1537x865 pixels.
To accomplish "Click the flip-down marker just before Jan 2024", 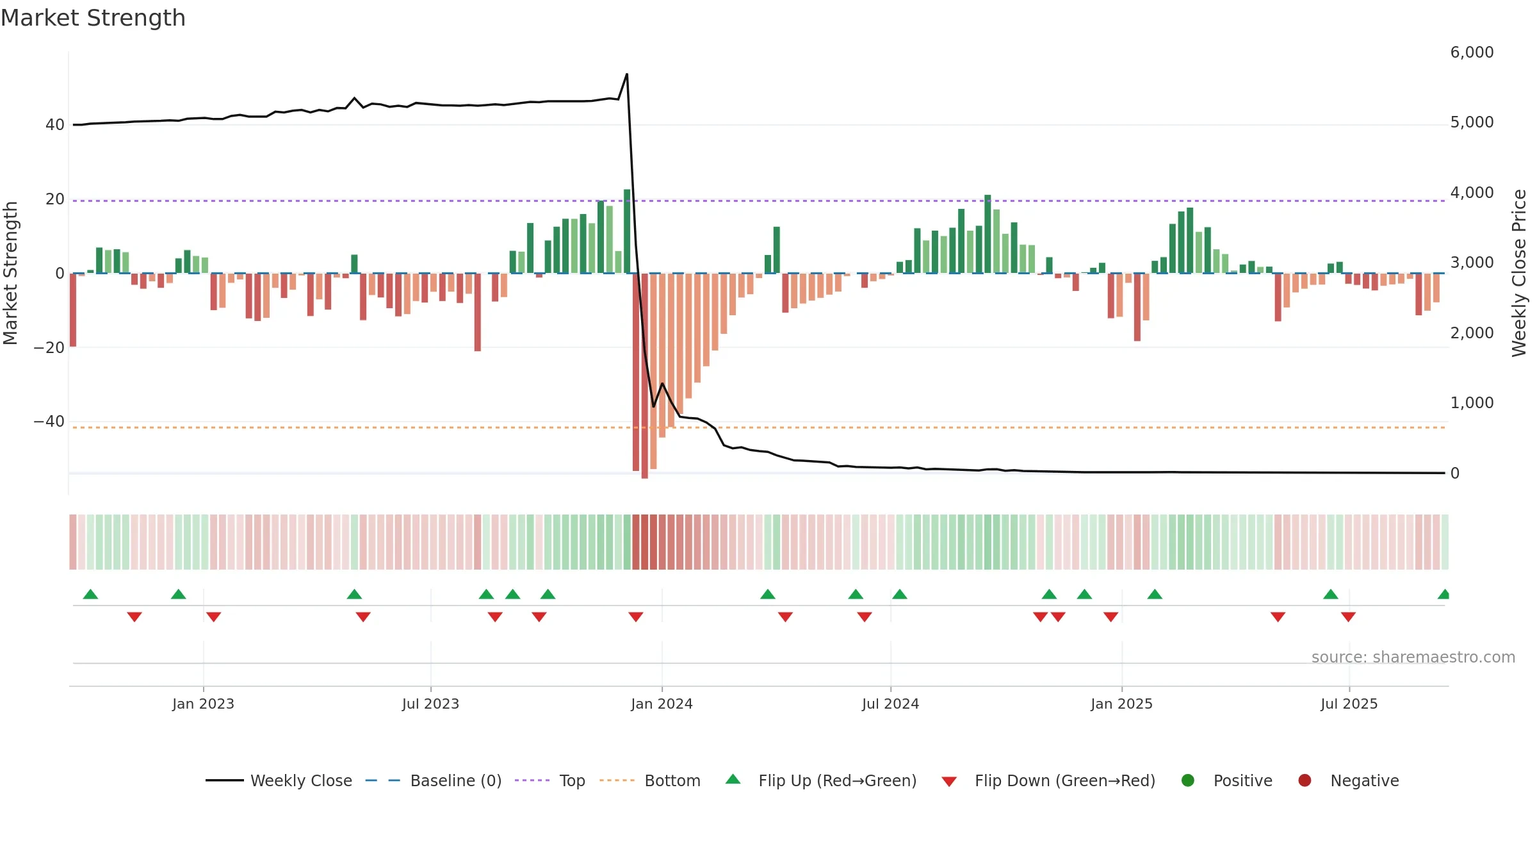I will pos(636,617).
